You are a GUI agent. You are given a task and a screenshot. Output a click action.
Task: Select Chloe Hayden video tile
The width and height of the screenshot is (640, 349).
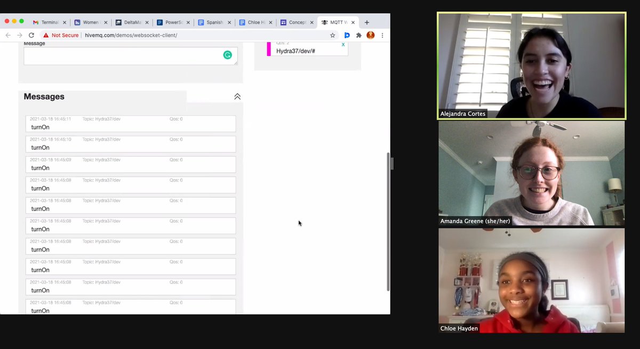tap(532, 281)
